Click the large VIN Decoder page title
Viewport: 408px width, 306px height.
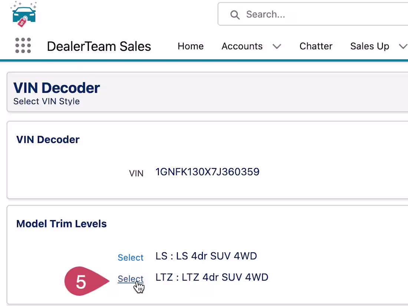(x=56, y=88)
